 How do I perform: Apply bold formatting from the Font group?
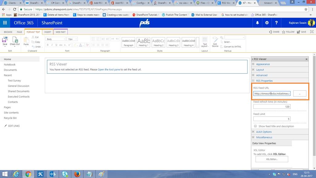(x=48, y=45)
